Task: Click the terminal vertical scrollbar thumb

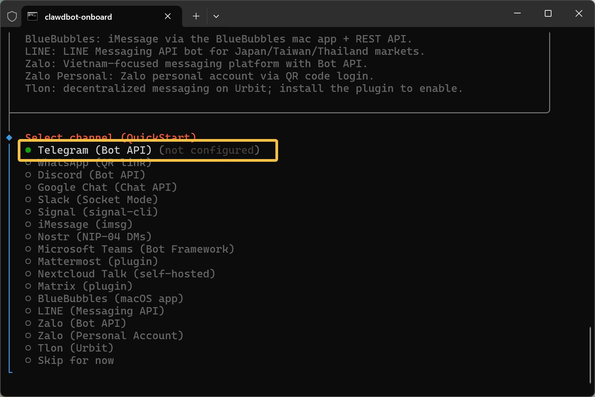Action: [x=590, y=355]
